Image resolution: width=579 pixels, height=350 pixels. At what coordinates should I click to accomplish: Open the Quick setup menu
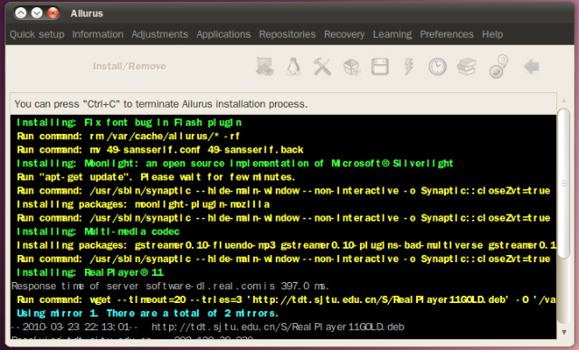tap(37, 34)
